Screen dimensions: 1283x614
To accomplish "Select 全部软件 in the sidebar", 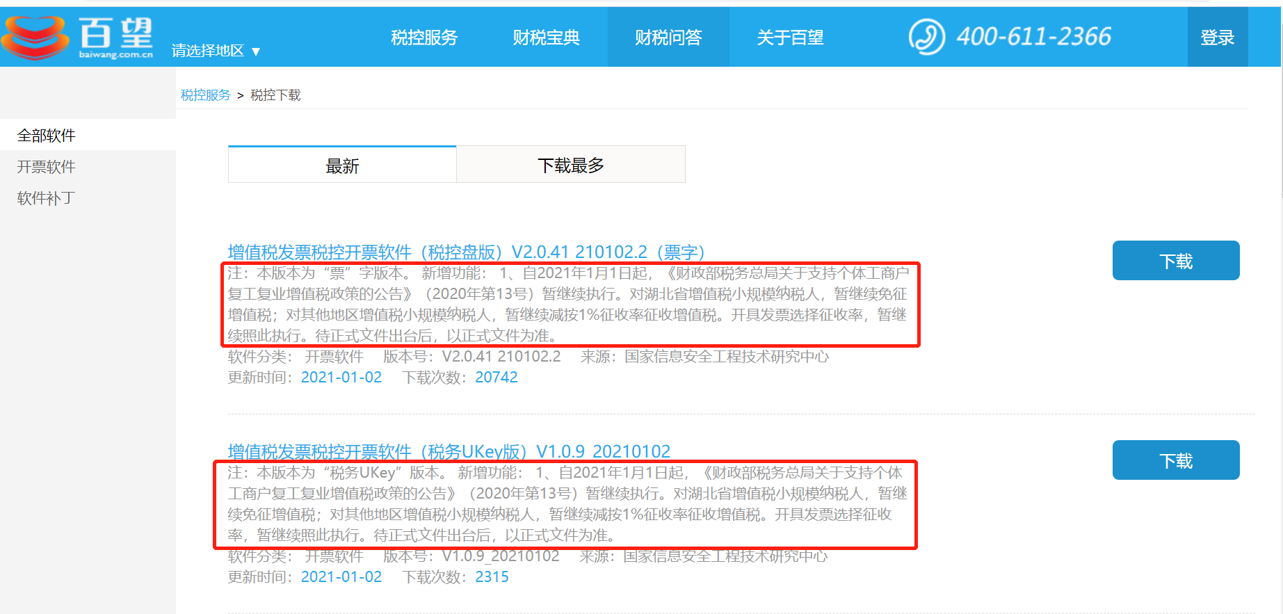I will pos(47,136).
